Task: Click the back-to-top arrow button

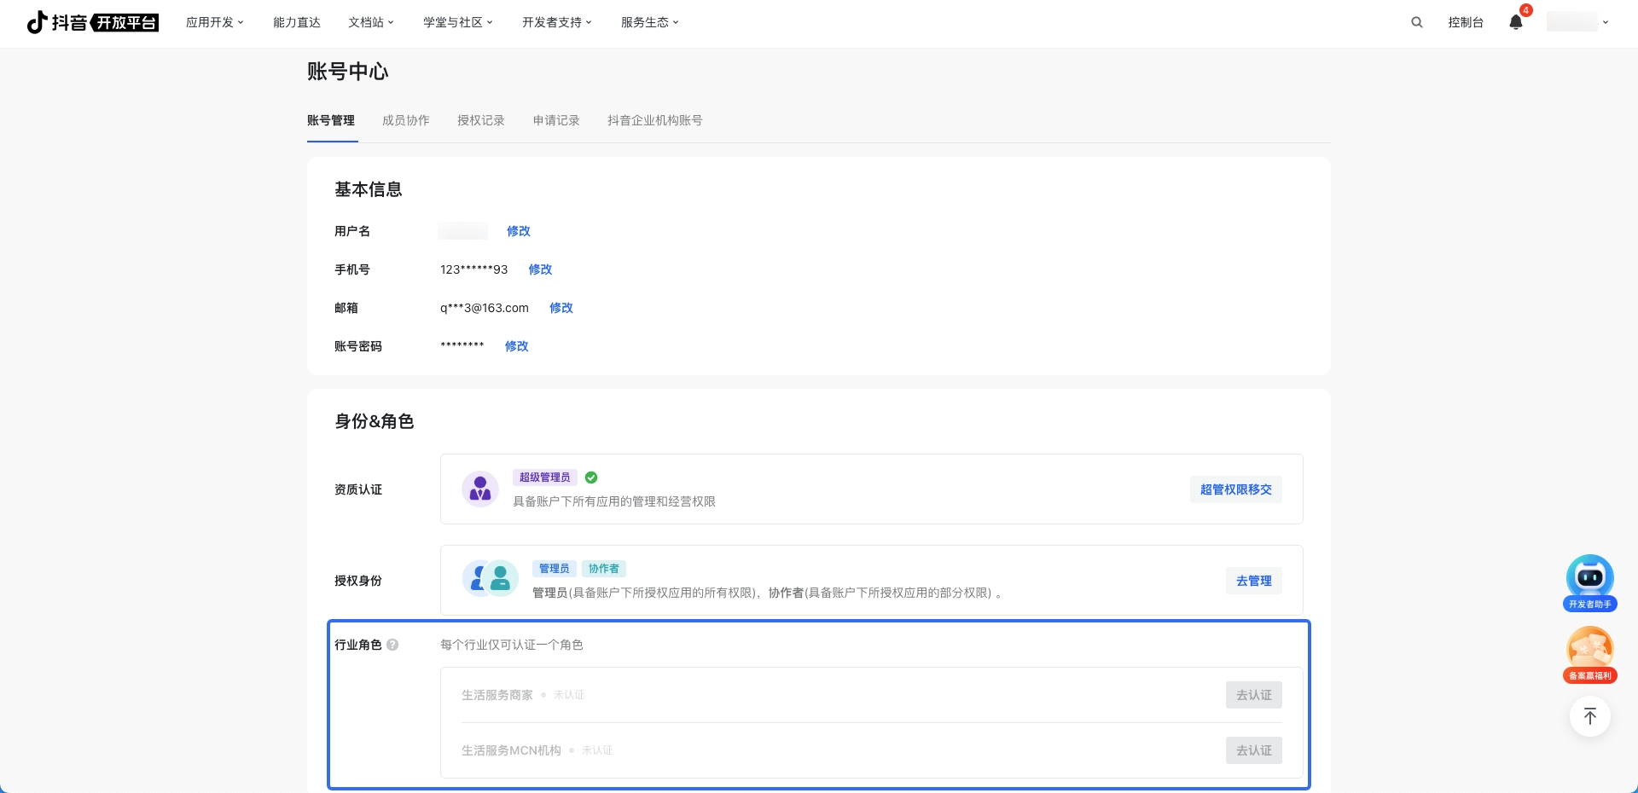Action: [x=1590, y=716]
